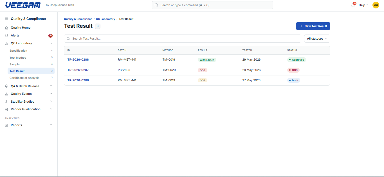384x177 pixels.
Task: Click the Quality & Compliance sidebar heading
Action: (x=28, y=19)
